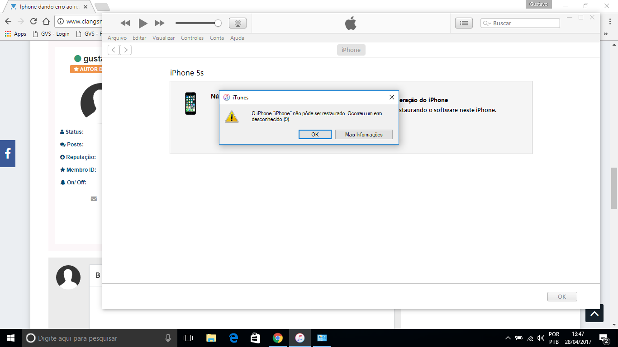Close the 'Iphone dando erro' Chrome tab
The height and width of the screenshot is (347, 618).
click(x=86, y=7)
